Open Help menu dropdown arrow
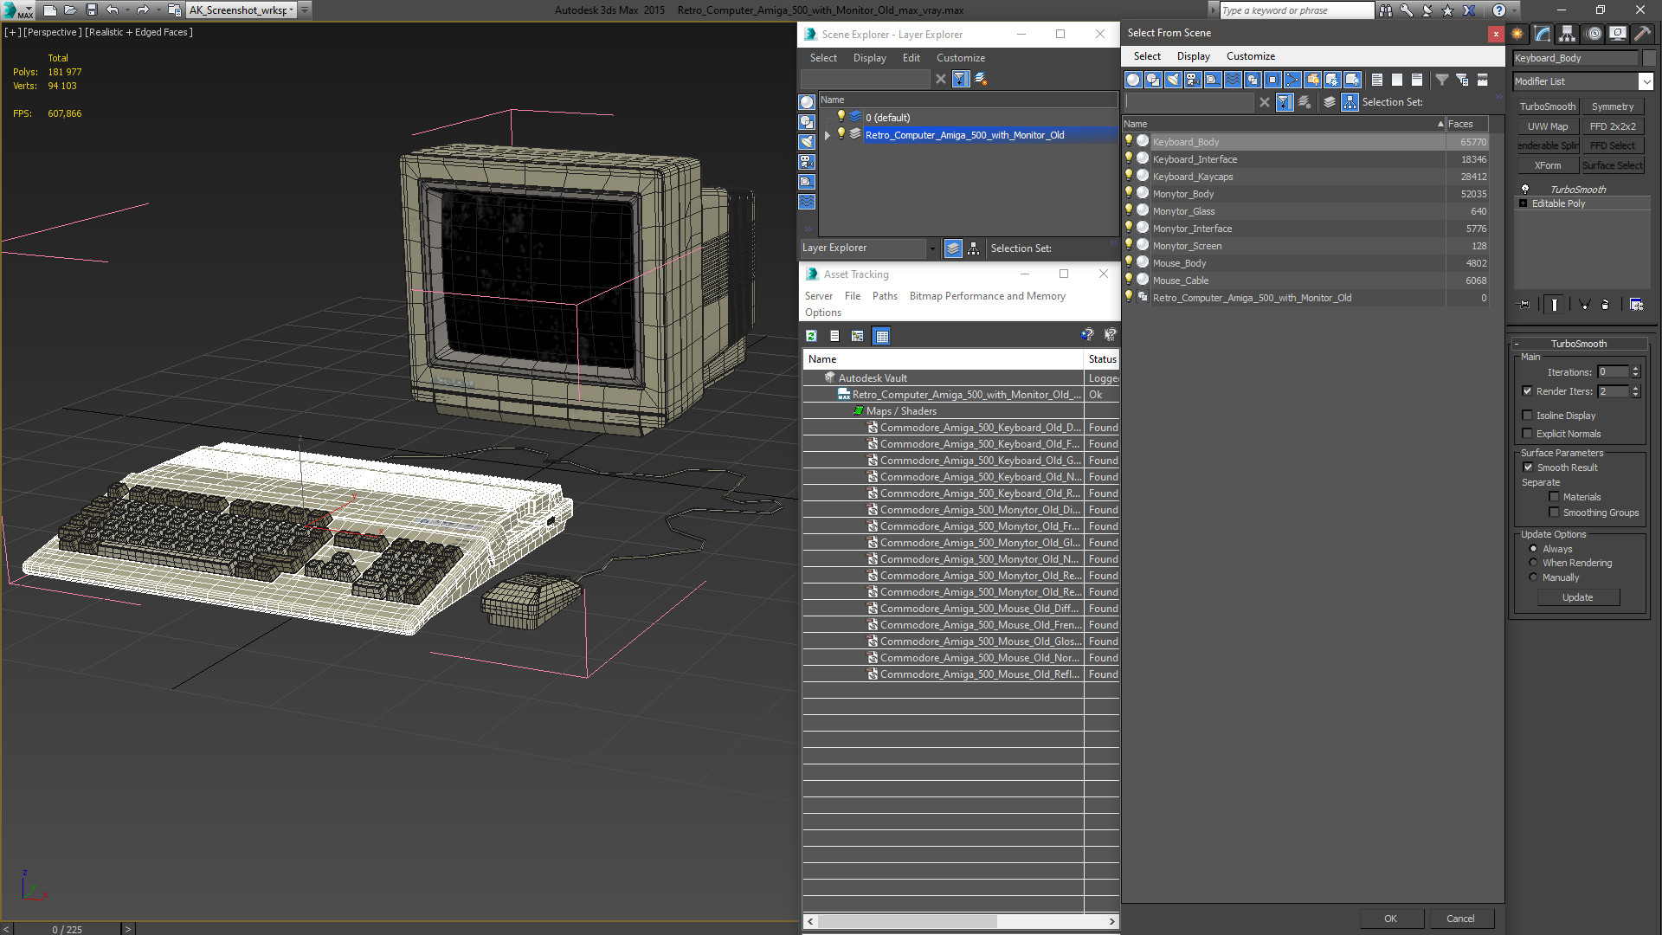Screen dimensions: 1662x935 pyautogui.click(x=1515, y=10)
